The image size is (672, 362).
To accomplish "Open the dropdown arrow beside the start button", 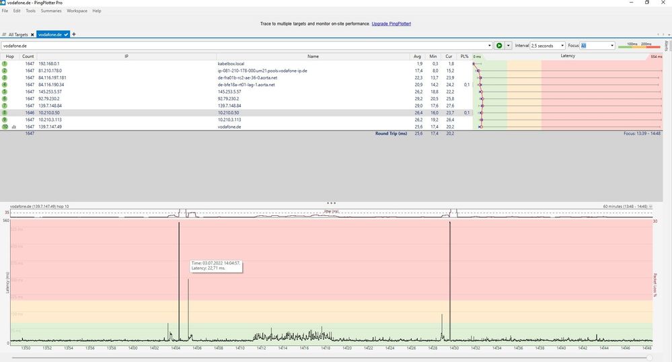I will point(509,46).
